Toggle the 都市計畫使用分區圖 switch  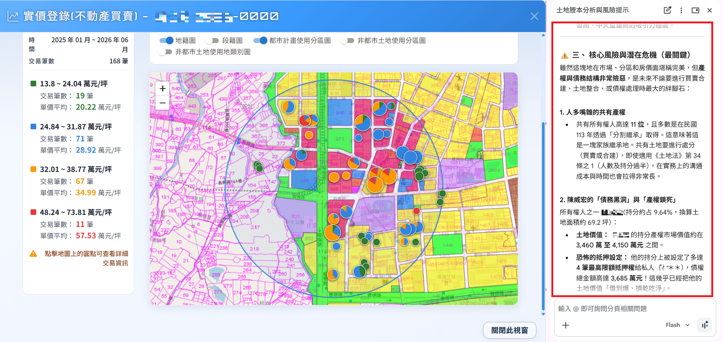coord(260,40)
